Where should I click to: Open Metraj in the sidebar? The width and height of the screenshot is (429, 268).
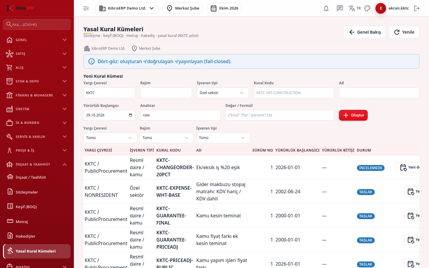[x=37, y=222]
